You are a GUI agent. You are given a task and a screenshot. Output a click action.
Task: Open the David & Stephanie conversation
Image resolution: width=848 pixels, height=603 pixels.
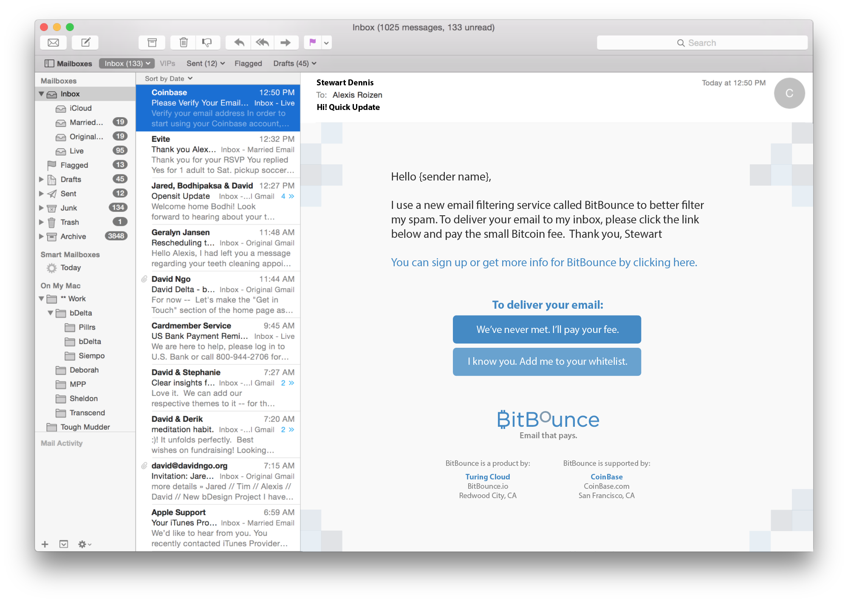[x=218, y=389]
